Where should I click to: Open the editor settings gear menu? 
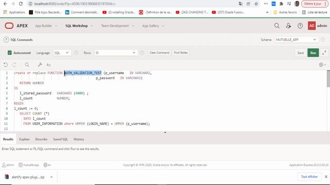[x=322, y=65]
